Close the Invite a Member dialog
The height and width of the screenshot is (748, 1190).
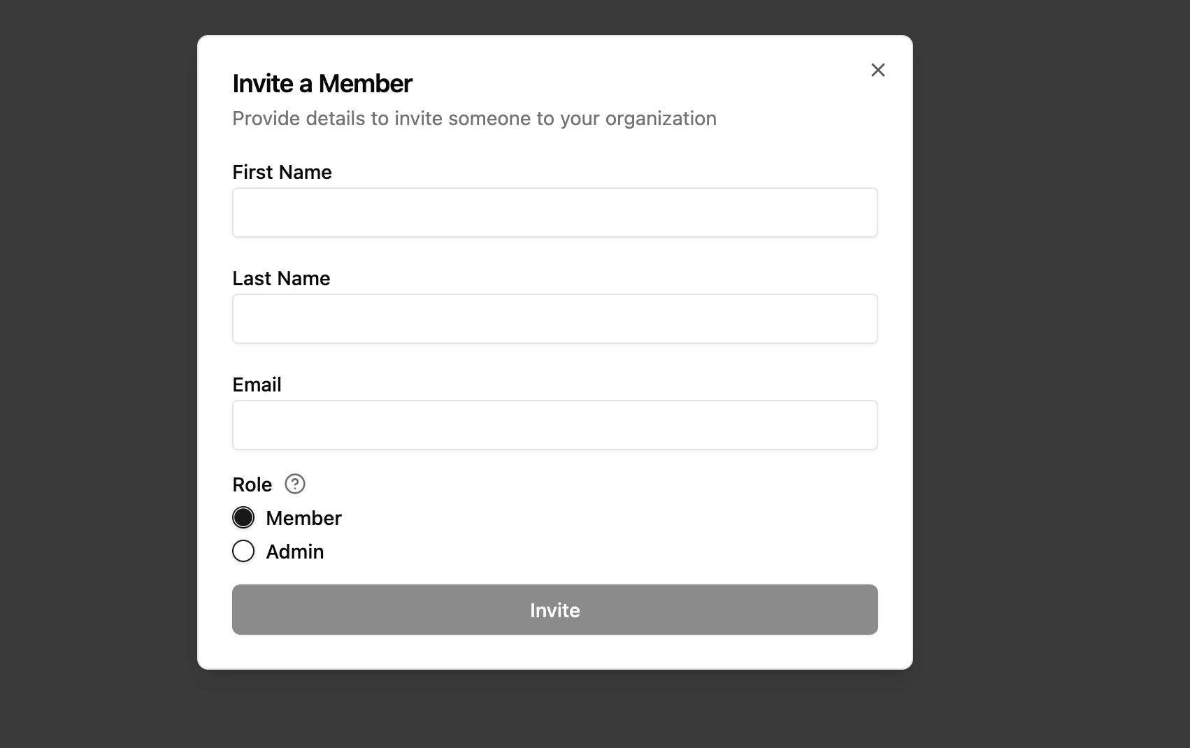(x=877, y=70)
